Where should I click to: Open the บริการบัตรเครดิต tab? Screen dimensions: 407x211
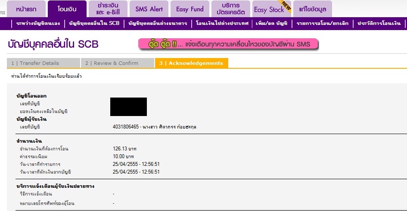click(231, 9)
